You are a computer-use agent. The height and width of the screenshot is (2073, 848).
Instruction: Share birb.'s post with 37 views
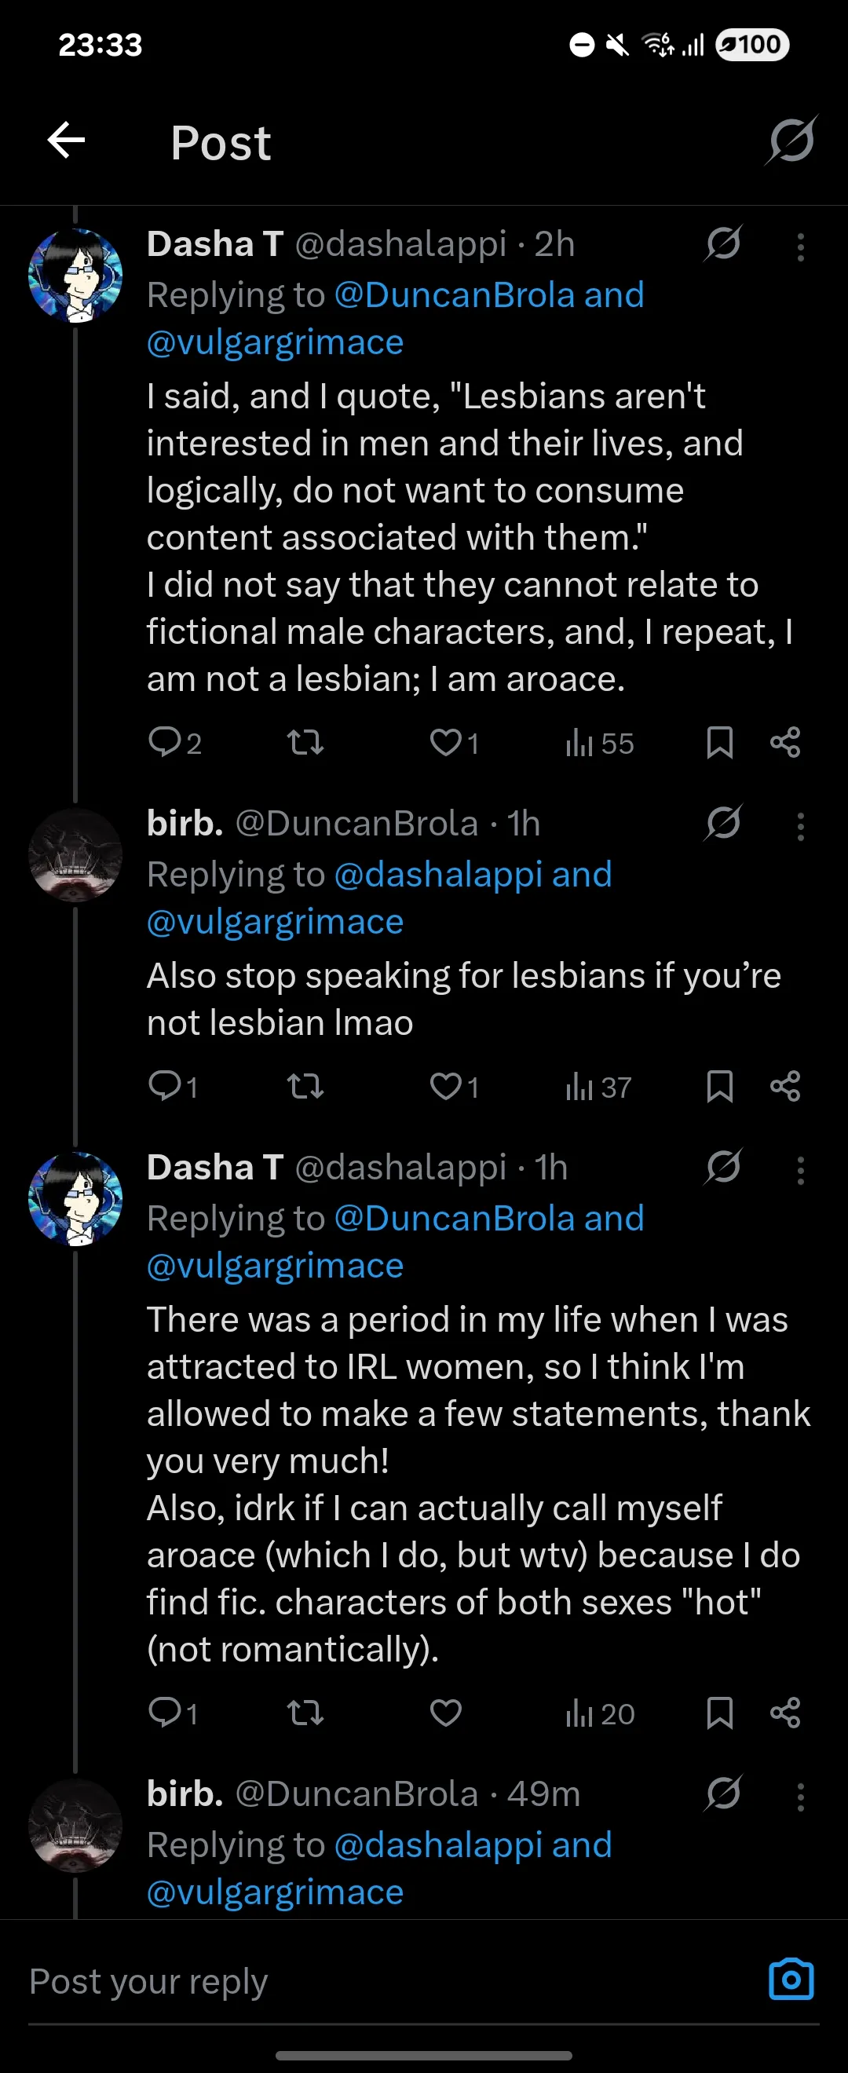[785, 1087]
